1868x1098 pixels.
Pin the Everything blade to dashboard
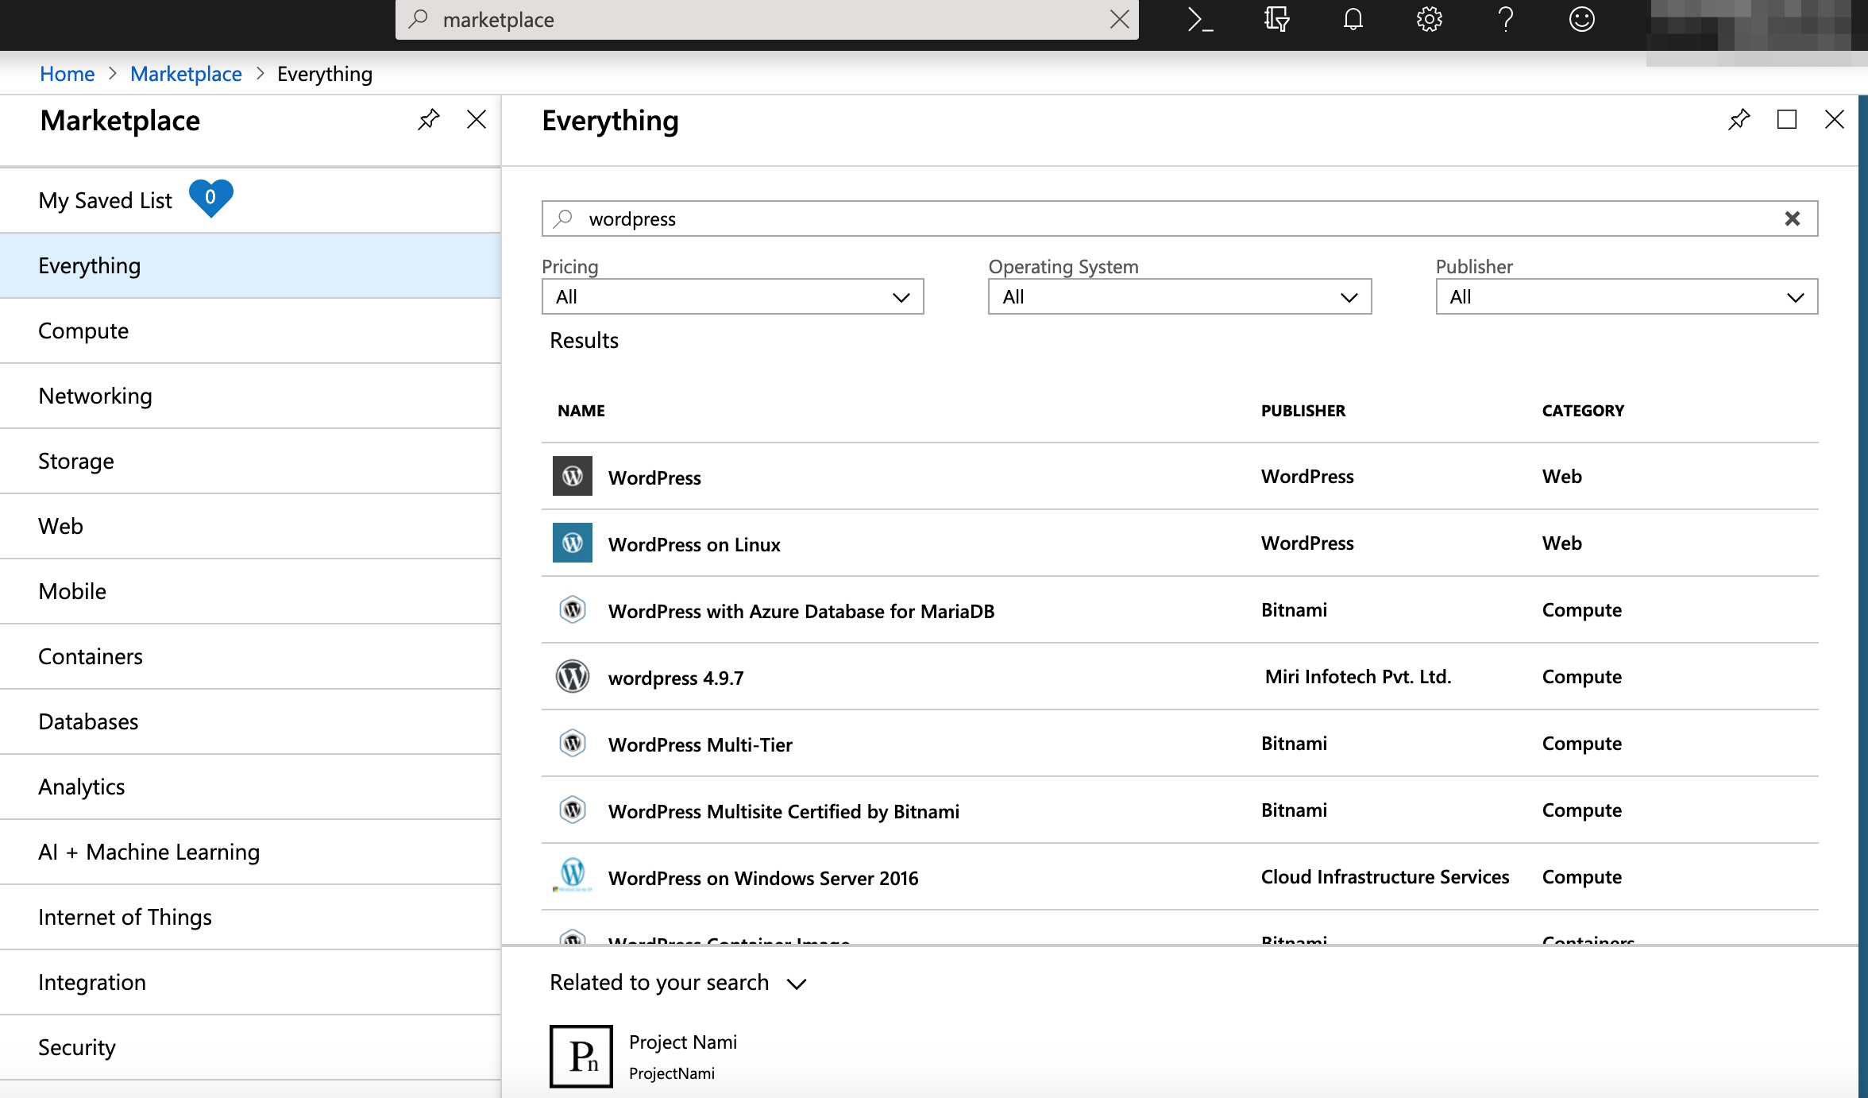(1739, 120)
